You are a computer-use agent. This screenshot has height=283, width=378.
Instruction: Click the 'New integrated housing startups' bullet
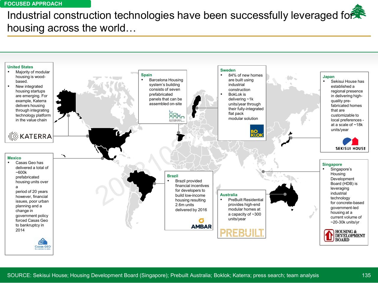tap(33, 103)
